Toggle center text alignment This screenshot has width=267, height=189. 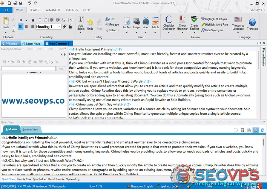click(26, 27)
